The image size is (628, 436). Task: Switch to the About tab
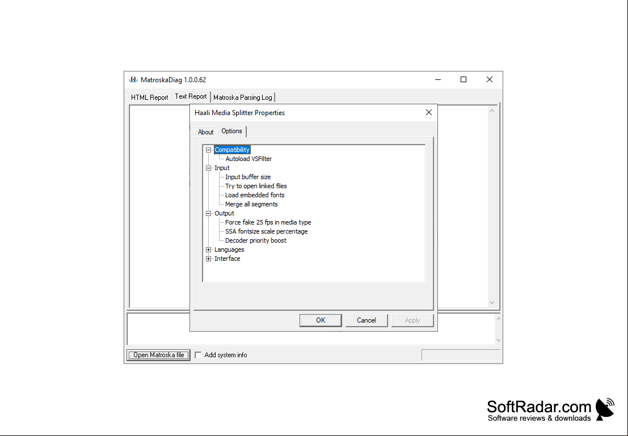click(205, 132)
